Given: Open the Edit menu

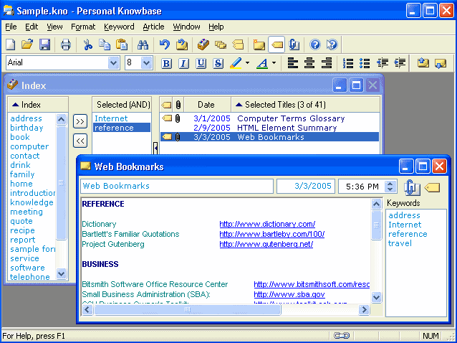Looking at the screenshot, I should click(x=32, y=27).
